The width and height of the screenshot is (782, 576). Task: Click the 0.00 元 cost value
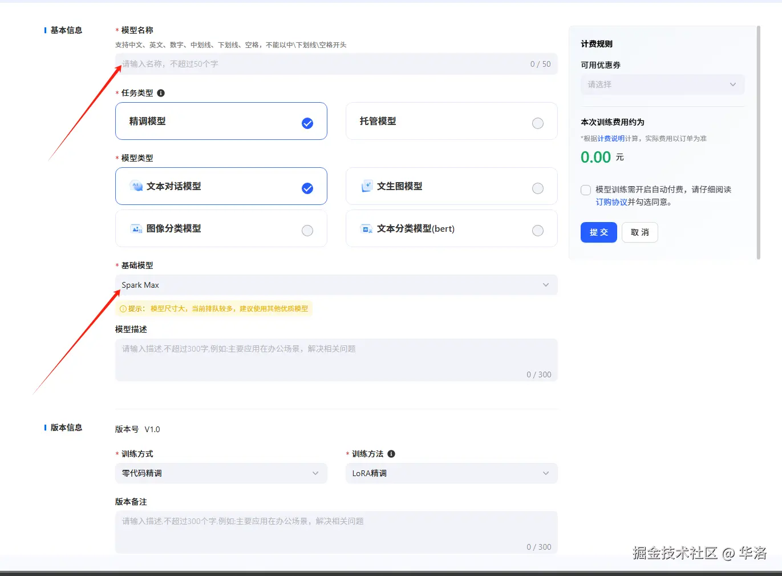click(602, 157)
